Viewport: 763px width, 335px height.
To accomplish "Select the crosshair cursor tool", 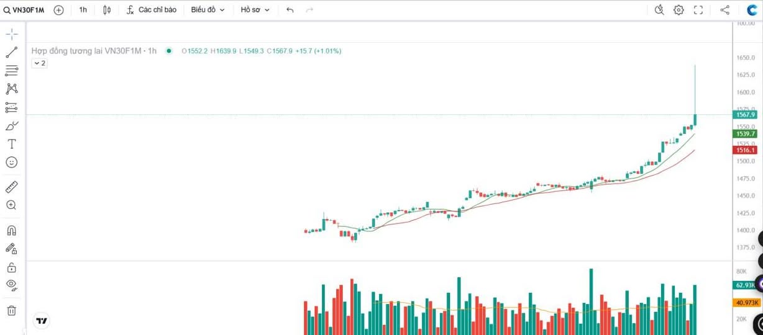I will [11, 34].
